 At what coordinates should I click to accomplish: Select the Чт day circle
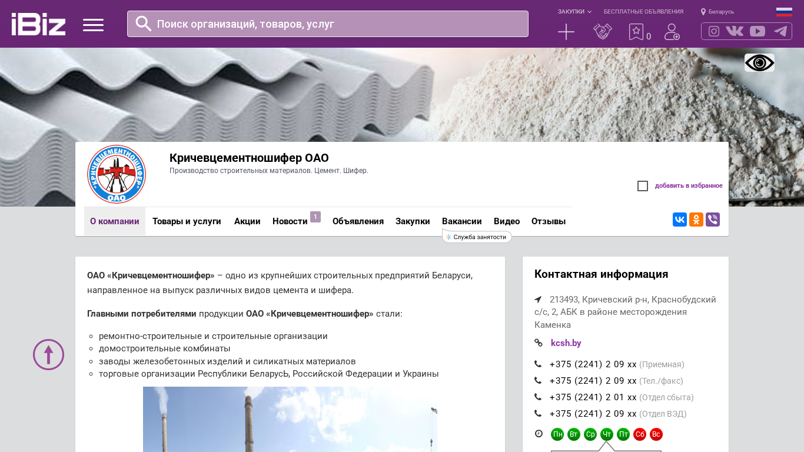click(607, 434)
